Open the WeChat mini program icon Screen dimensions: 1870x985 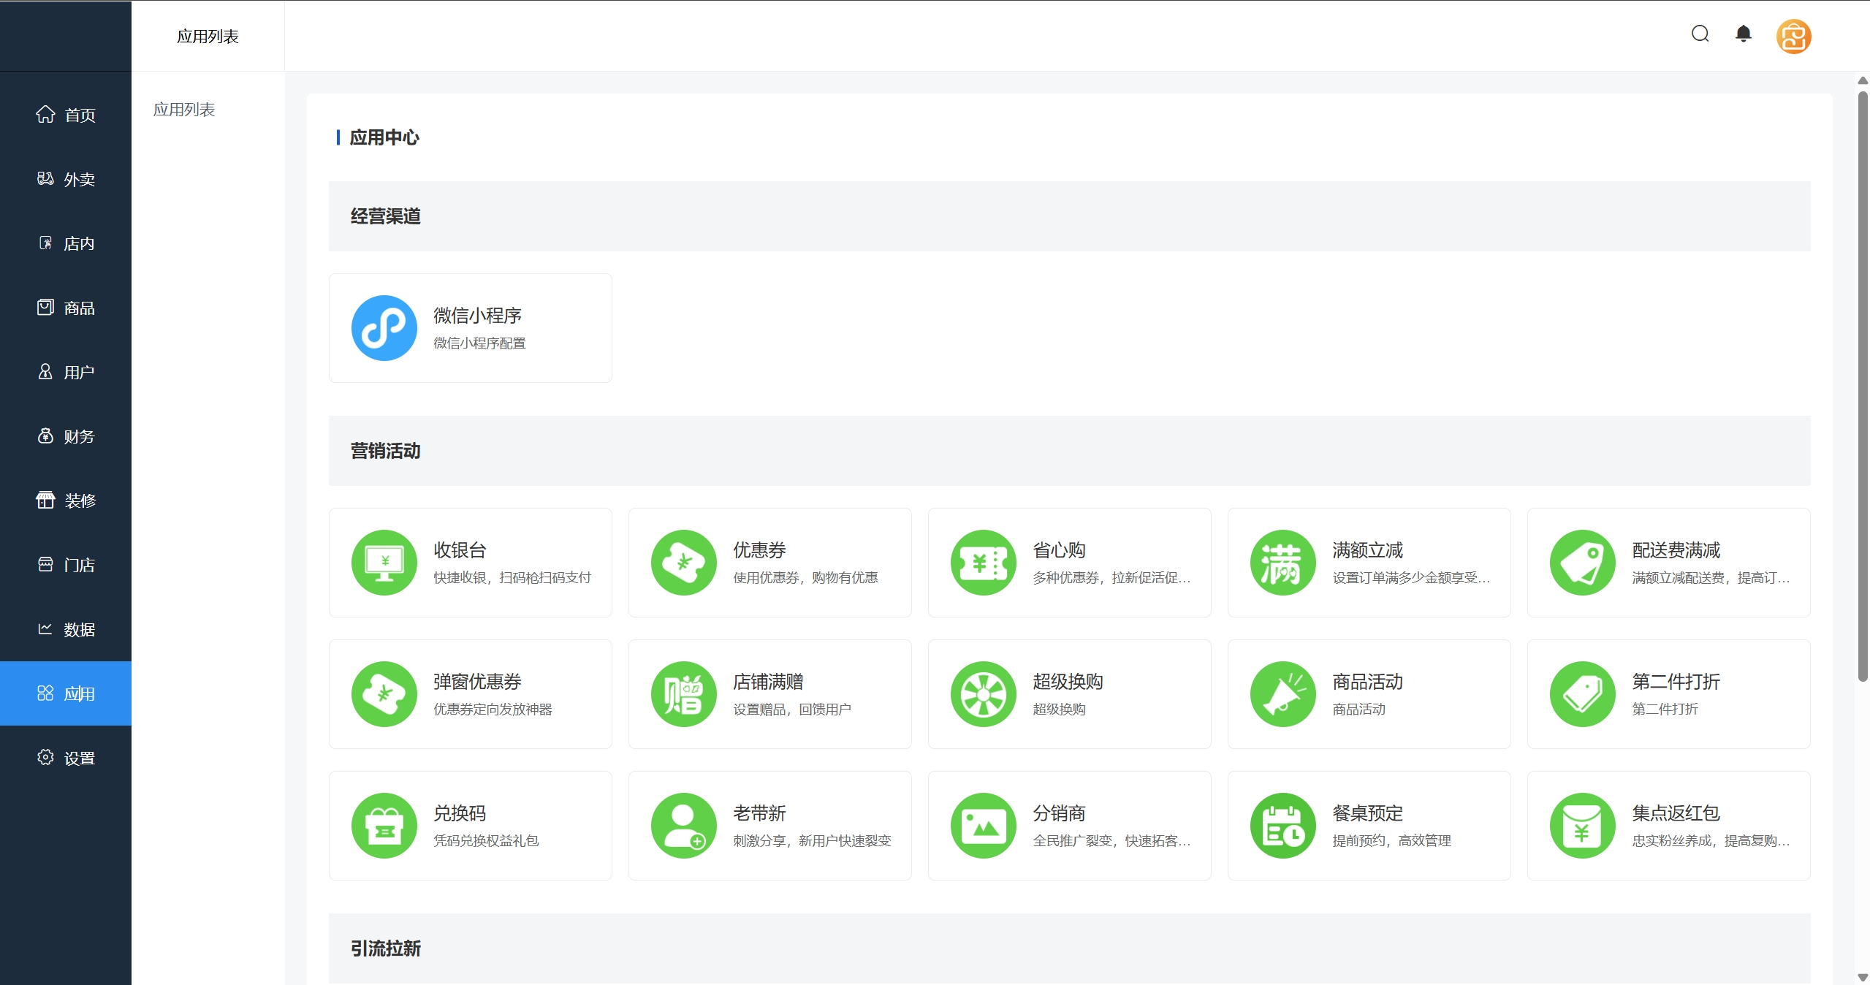(384, 328)
